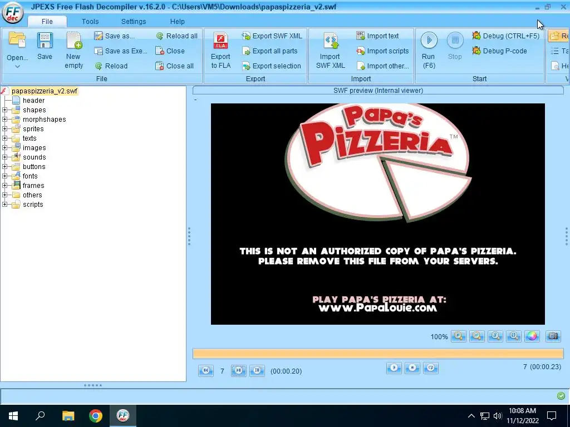Click the FFdec application logo button

(x=13, y=13)
